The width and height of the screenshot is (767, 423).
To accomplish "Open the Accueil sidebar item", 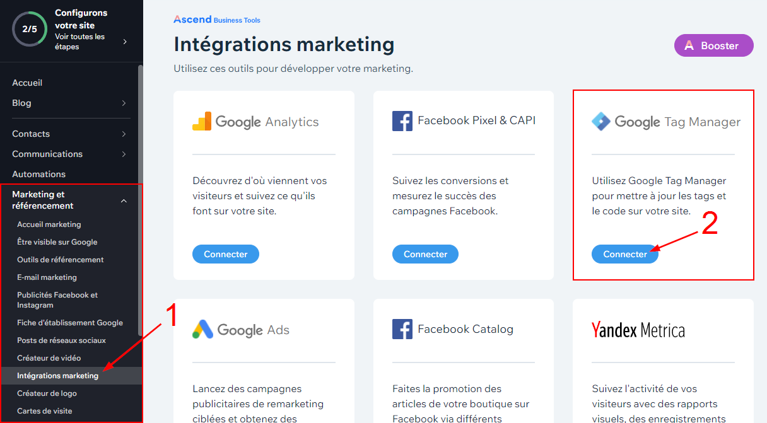I will click(27, 83).
